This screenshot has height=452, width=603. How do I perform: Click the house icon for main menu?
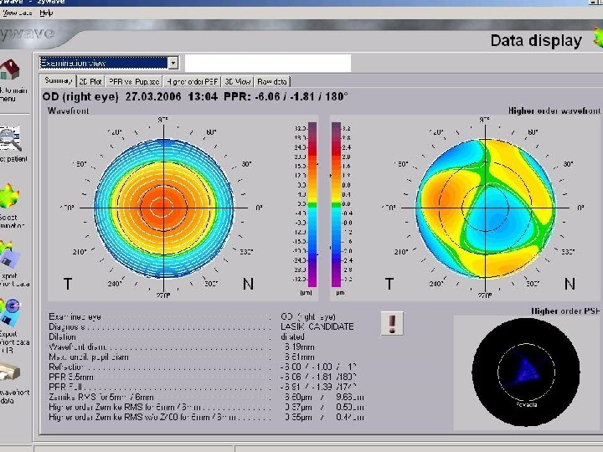10,71
